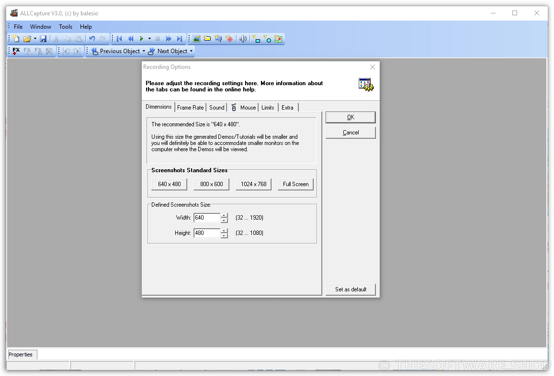Select the FX effects tool icon
The image size is (554, 376).
(16, 51)
